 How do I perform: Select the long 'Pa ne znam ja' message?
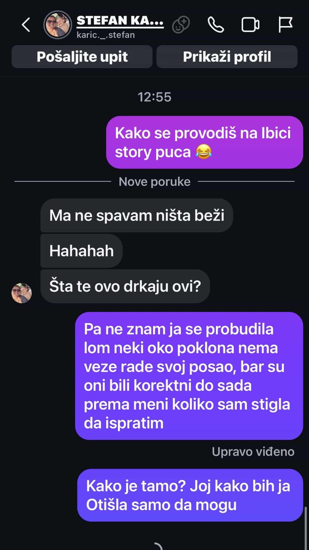[x=189, y=376]
